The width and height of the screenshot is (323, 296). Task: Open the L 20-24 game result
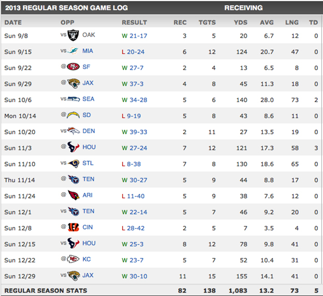click(133, 52)
